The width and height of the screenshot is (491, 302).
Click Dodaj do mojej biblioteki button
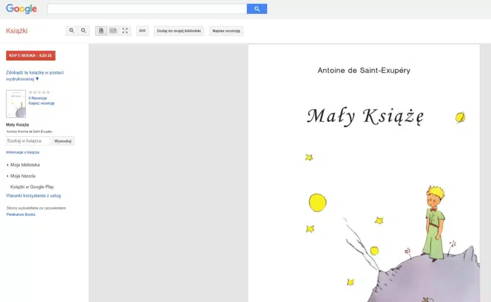tap(179, 31)
